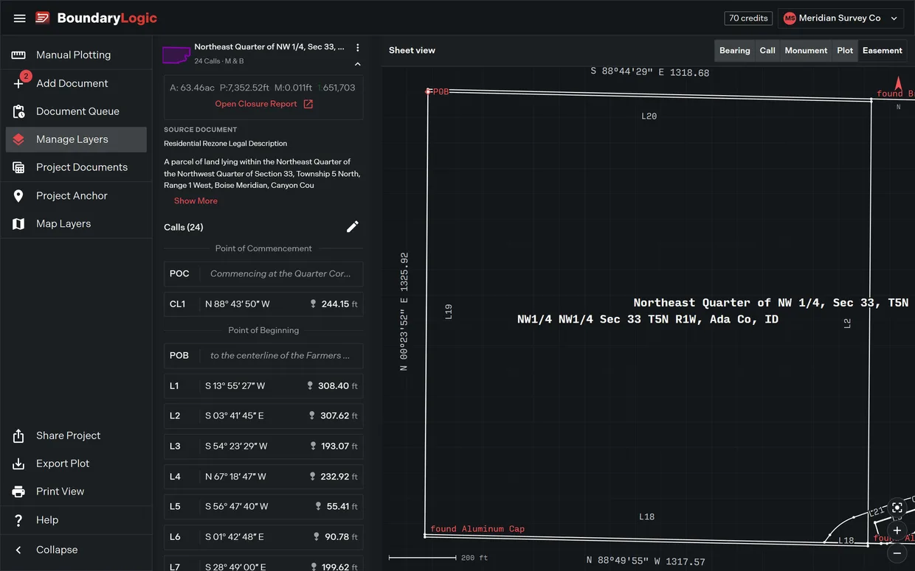Screen dimensions: 915x571
Task: Click the monument marker icon on L5
Action: click(319, 507)
